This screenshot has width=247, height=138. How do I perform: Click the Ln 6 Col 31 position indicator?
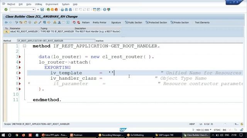(206, 124)
